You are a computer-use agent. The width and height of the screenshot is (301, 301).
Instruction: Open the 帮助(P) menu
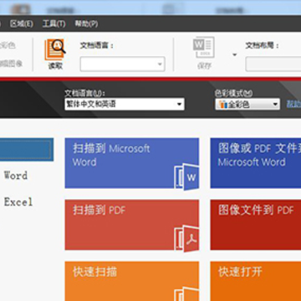tap(86, 23)
